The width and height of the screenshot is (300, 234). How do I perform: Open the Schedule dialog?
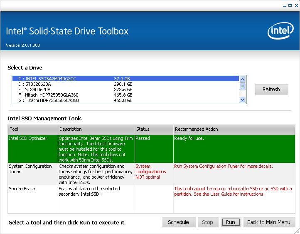178,222
